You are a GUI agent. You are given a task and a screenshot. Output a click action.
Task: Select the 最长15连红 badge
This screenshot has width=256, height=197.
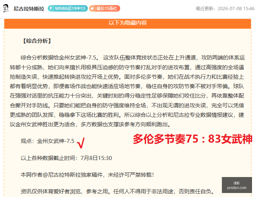(x=105, y=8)
